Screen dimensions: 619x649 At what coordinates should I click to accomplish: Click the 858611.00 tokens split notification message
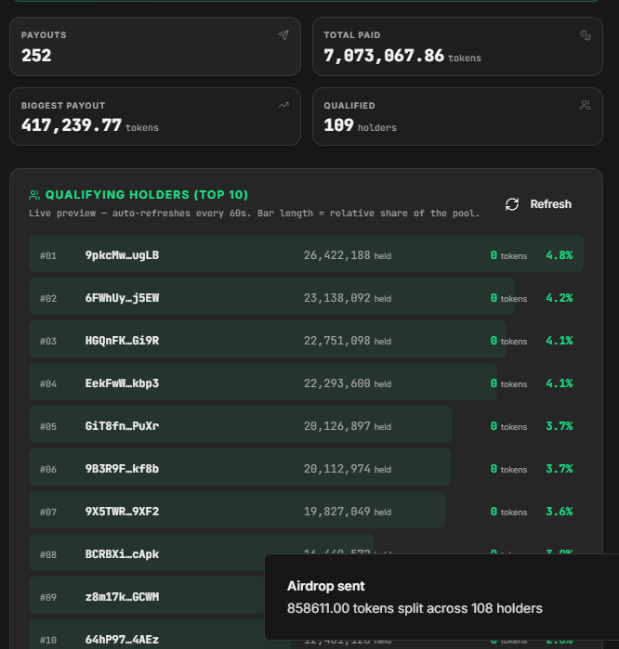pos(415,608)
